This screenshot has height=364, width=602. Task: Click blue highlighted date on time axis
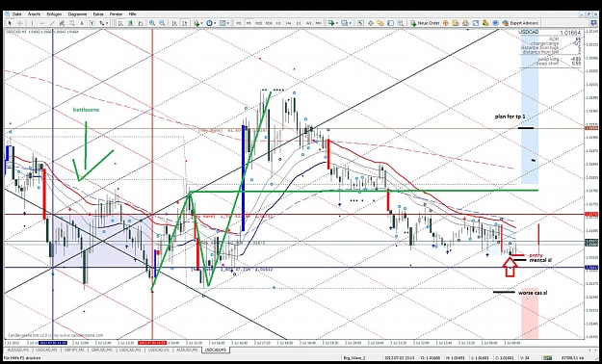click(x=53, y=343)
